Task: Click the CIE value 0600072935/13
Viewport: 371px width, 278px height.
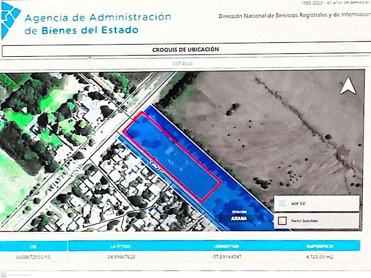Action: (32, 257)
